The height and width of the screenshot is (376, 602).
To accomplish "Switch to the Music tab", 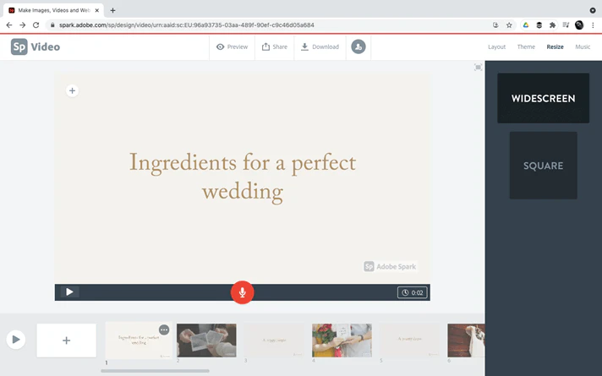I will [583, 46].
